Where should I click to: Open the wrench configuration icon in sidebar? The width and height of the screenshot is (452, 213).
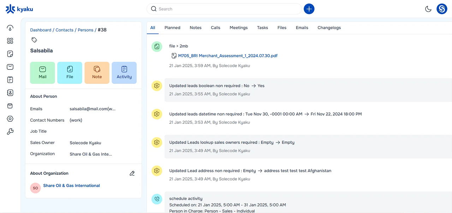coord(10,132)
